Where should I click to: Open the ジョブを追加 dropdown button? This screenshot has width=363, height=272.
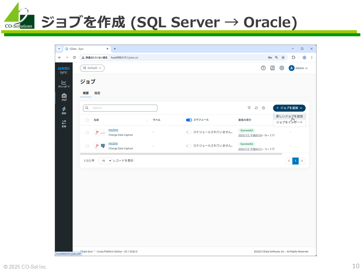289,108
